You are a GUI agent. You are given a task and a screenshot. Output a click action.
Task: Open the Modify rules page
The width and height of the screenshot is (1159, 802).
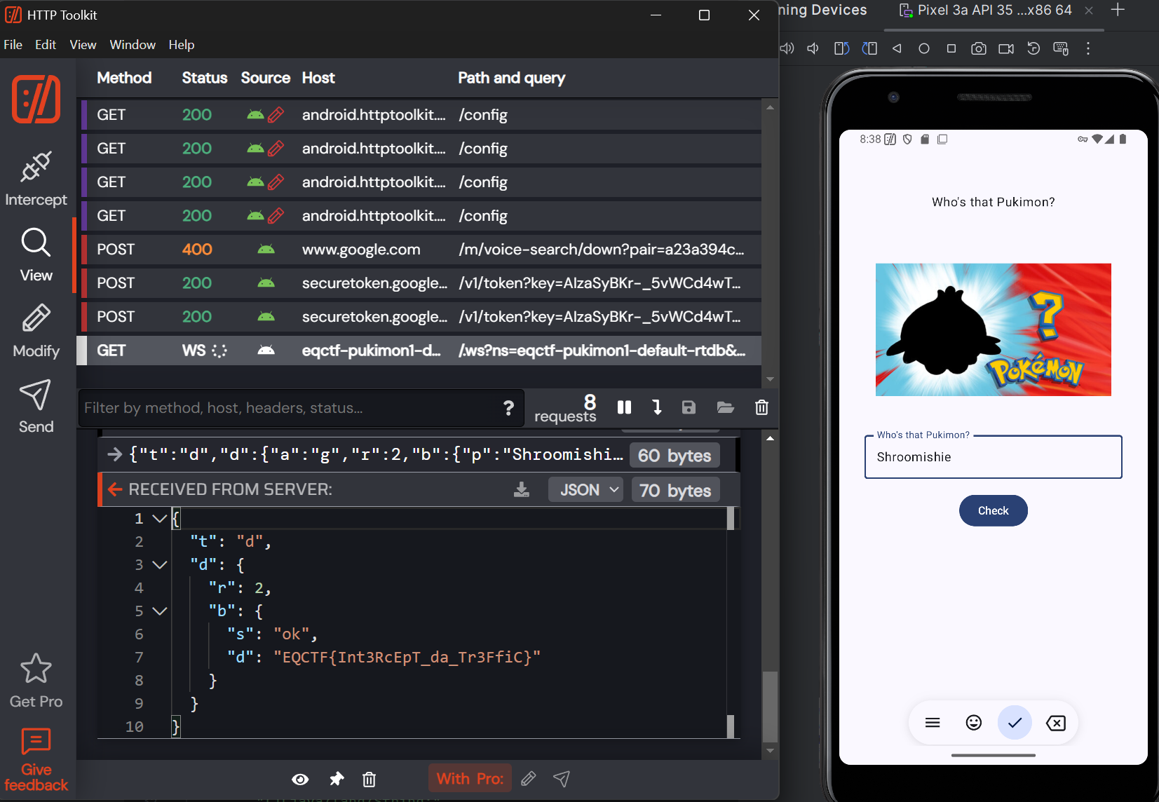click(36, 331)
